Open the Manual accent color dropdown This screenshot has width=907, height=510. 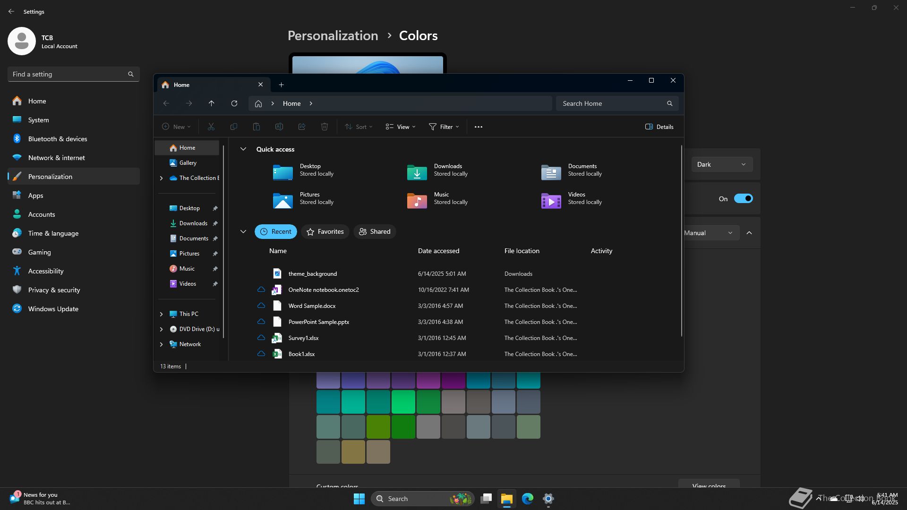tap(710, 233)
